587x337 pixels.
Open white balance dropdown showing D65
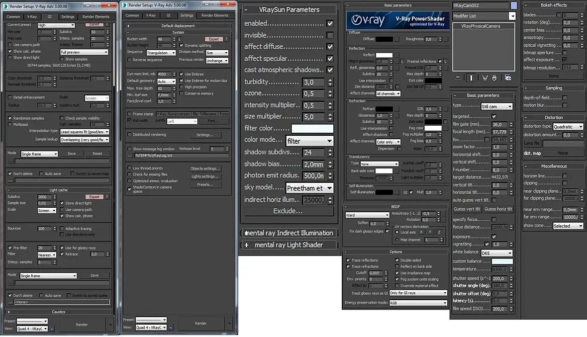click(496, 253)
